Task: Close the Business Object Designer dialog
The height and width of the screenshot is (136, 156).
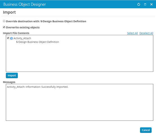Action: coord(152,5)
